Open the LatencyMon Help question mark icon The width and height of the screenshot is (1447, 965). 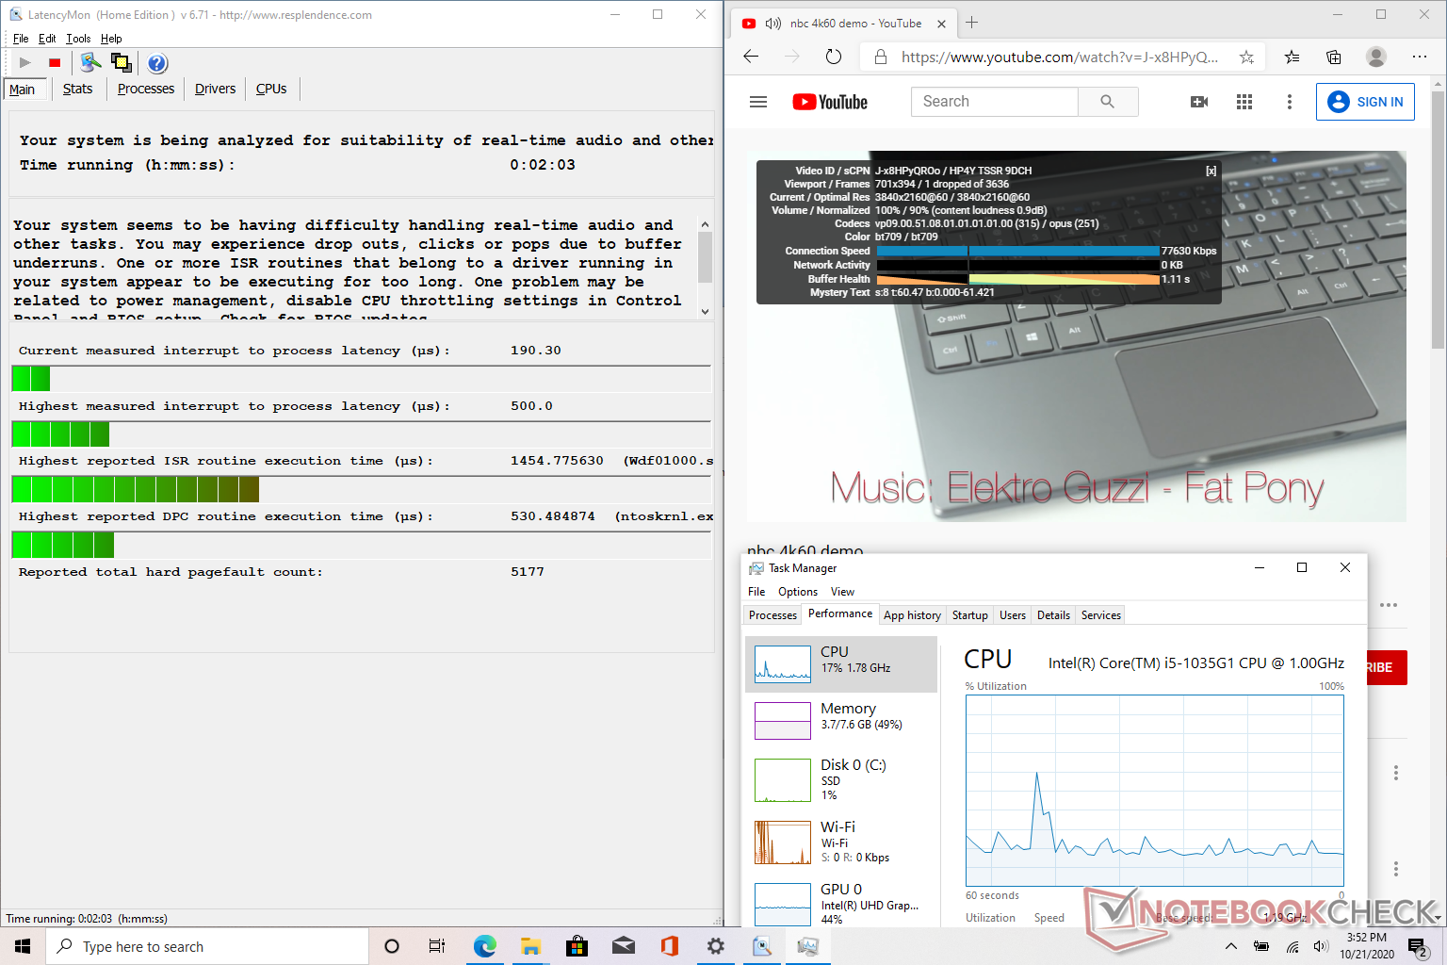click(x=157, y=63)
